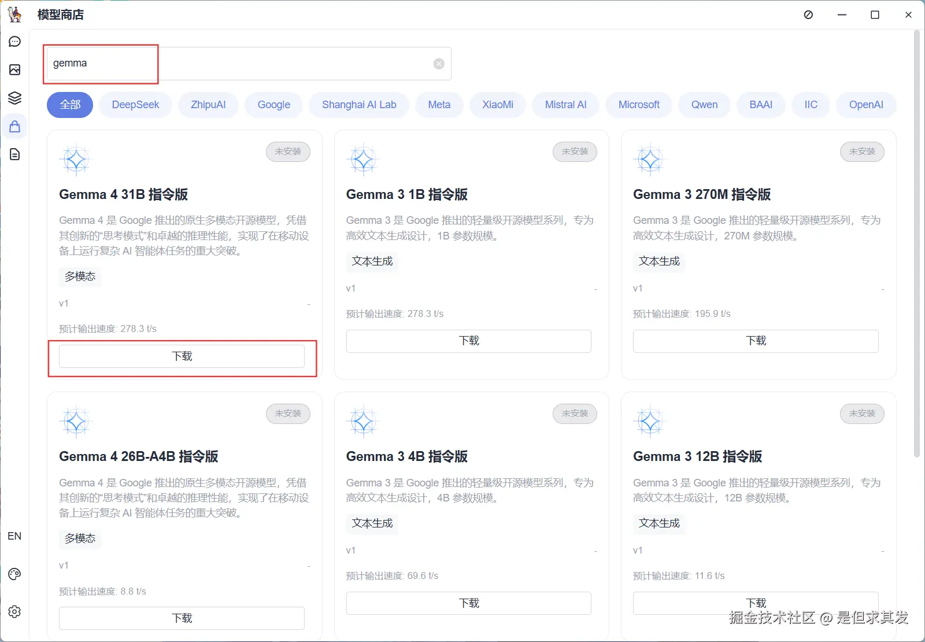The width and height of the screenshot is (925, 642).
Task: Open the documents section in the sidebar
Action: tap(14, 154)
